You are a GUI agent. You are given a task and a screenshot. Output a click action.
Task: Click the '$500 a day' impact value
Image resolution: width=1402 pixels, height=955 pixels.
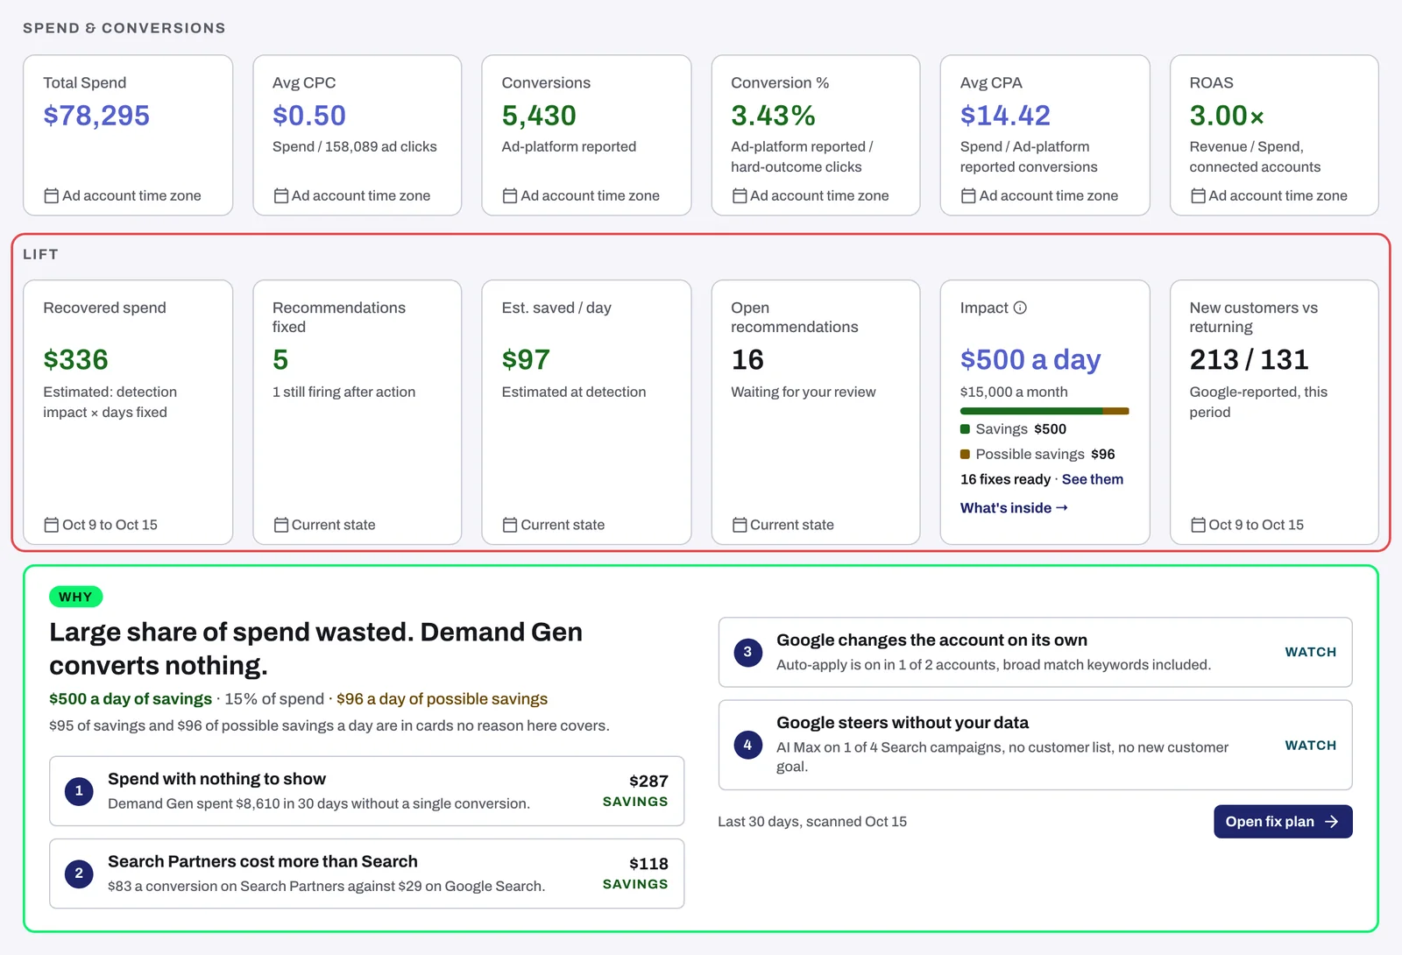[1030, 359]
